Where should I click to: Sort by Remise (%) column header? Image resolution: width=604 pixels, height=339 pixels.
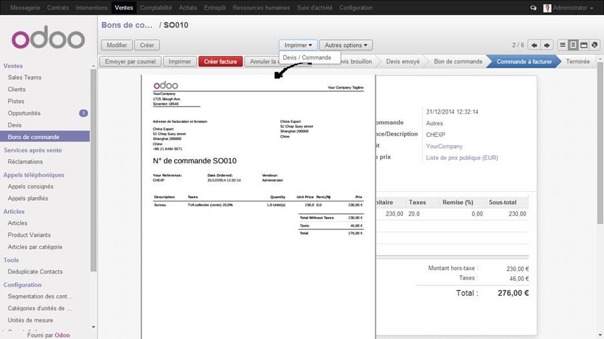pos(458,202)
